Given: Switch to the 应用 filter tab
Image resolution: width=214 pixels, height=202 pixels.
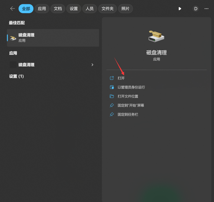Looking at the screenshot, I should pyautogui.click(x=42, y=9).
